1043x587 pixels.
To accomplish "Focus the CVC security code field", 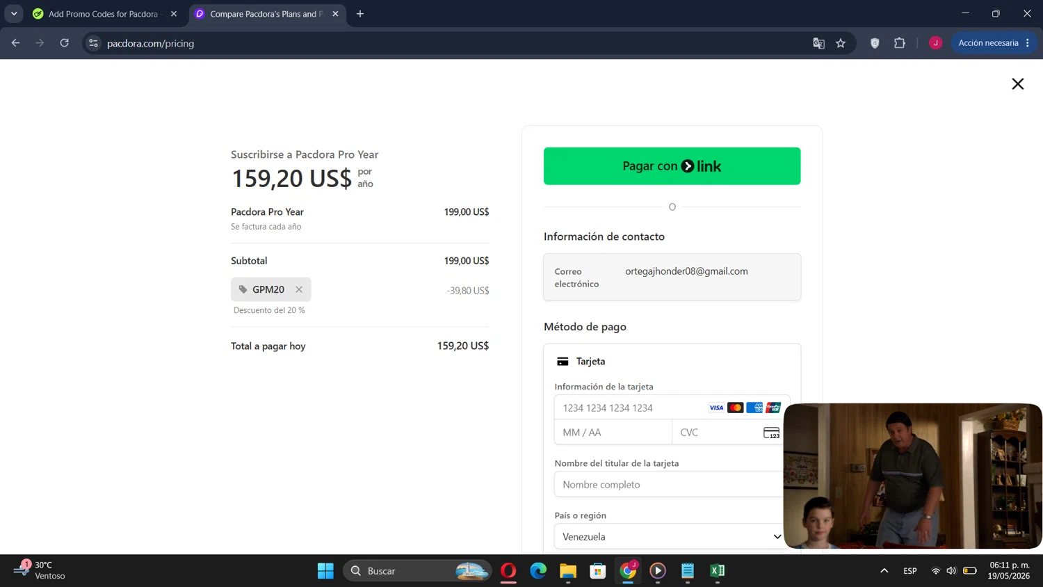I will [730, 433].
